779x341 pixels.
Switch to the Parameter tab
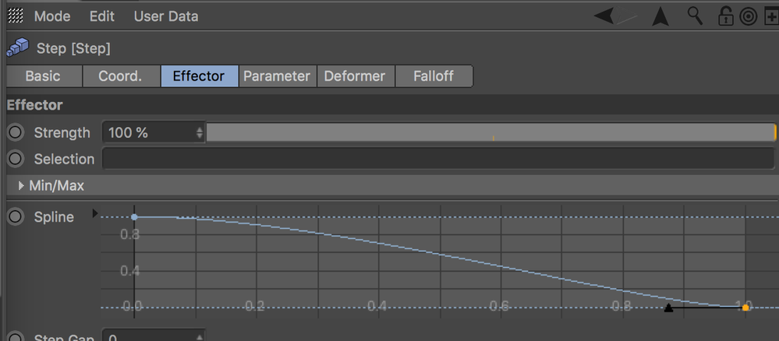(277, 76)
